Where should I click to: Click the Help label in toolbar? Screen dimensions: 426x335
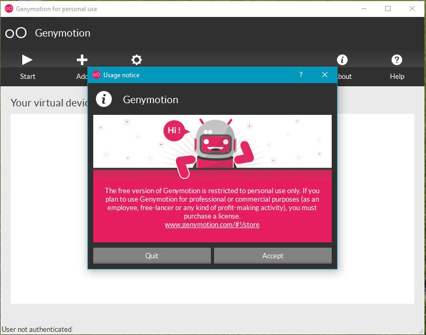tap(397, 76)
